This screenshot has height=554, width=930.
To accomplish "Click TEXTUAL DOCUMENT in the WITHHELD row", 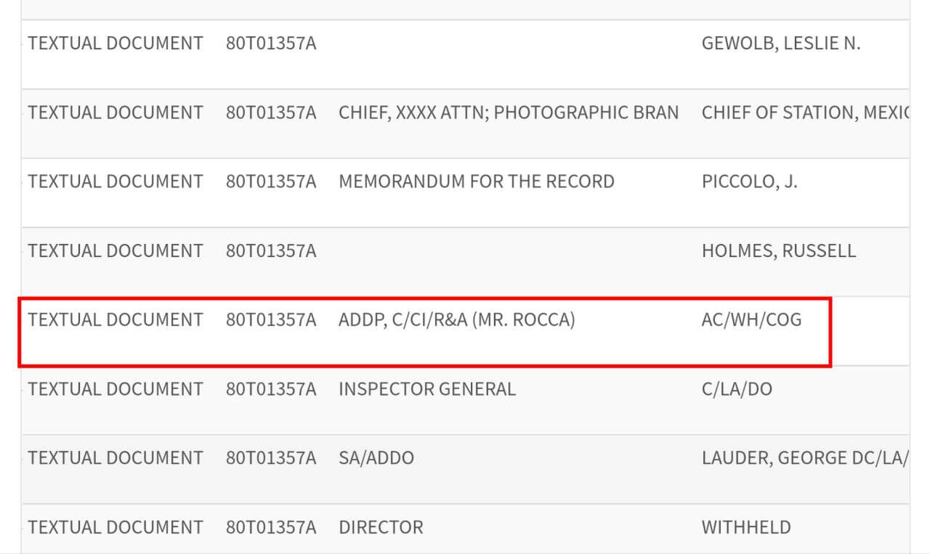I will tap(116, 528).
